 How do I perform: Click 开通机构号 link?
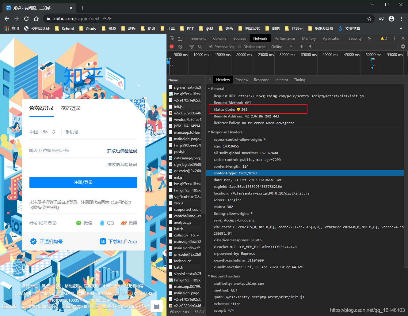pos(46,241)
